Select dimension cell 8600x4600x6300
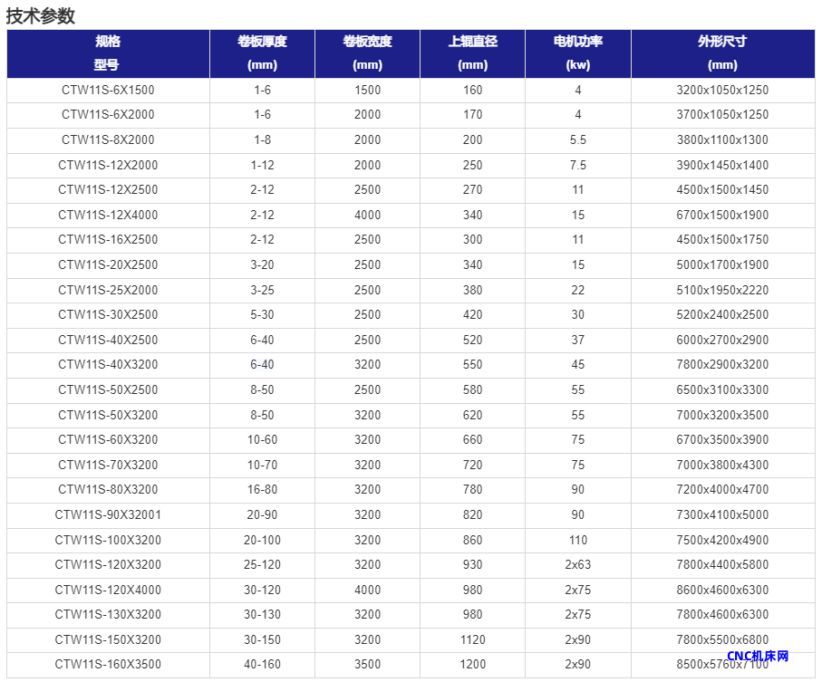The width and height of the screenshot is (822, 682). pos(722,590)
